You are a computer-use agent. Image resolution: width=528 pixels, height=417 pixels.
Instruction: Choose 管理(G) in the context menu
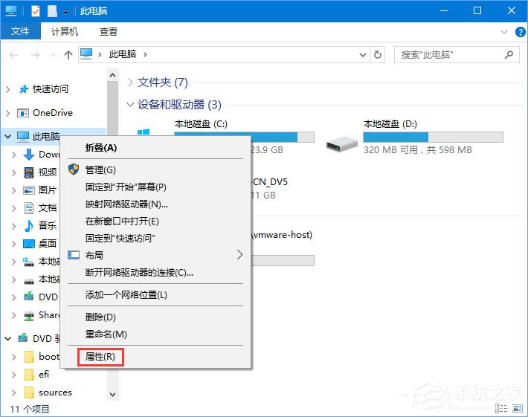coord(155,169)
